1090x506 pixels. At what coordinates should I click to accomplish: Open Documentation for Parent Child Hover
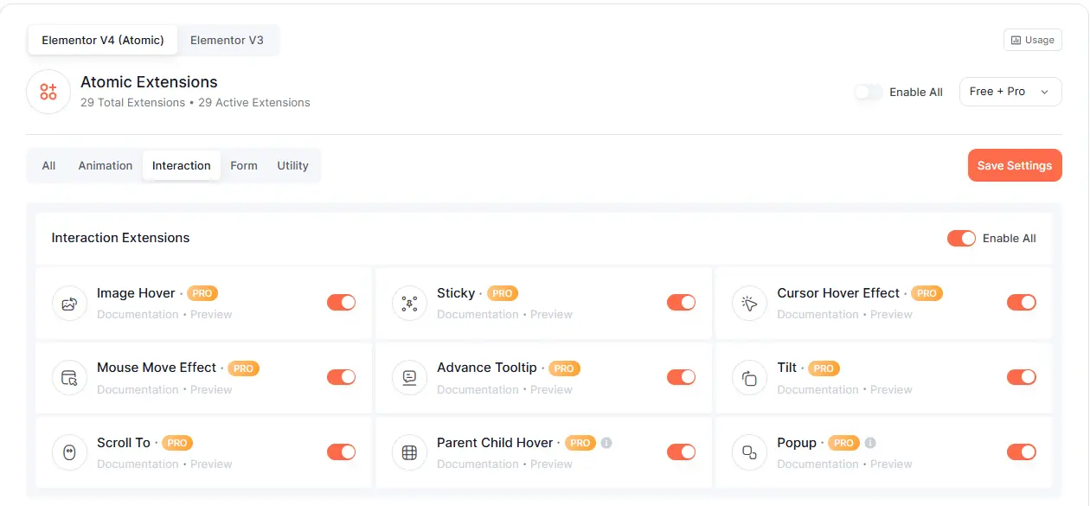(478, 464)
